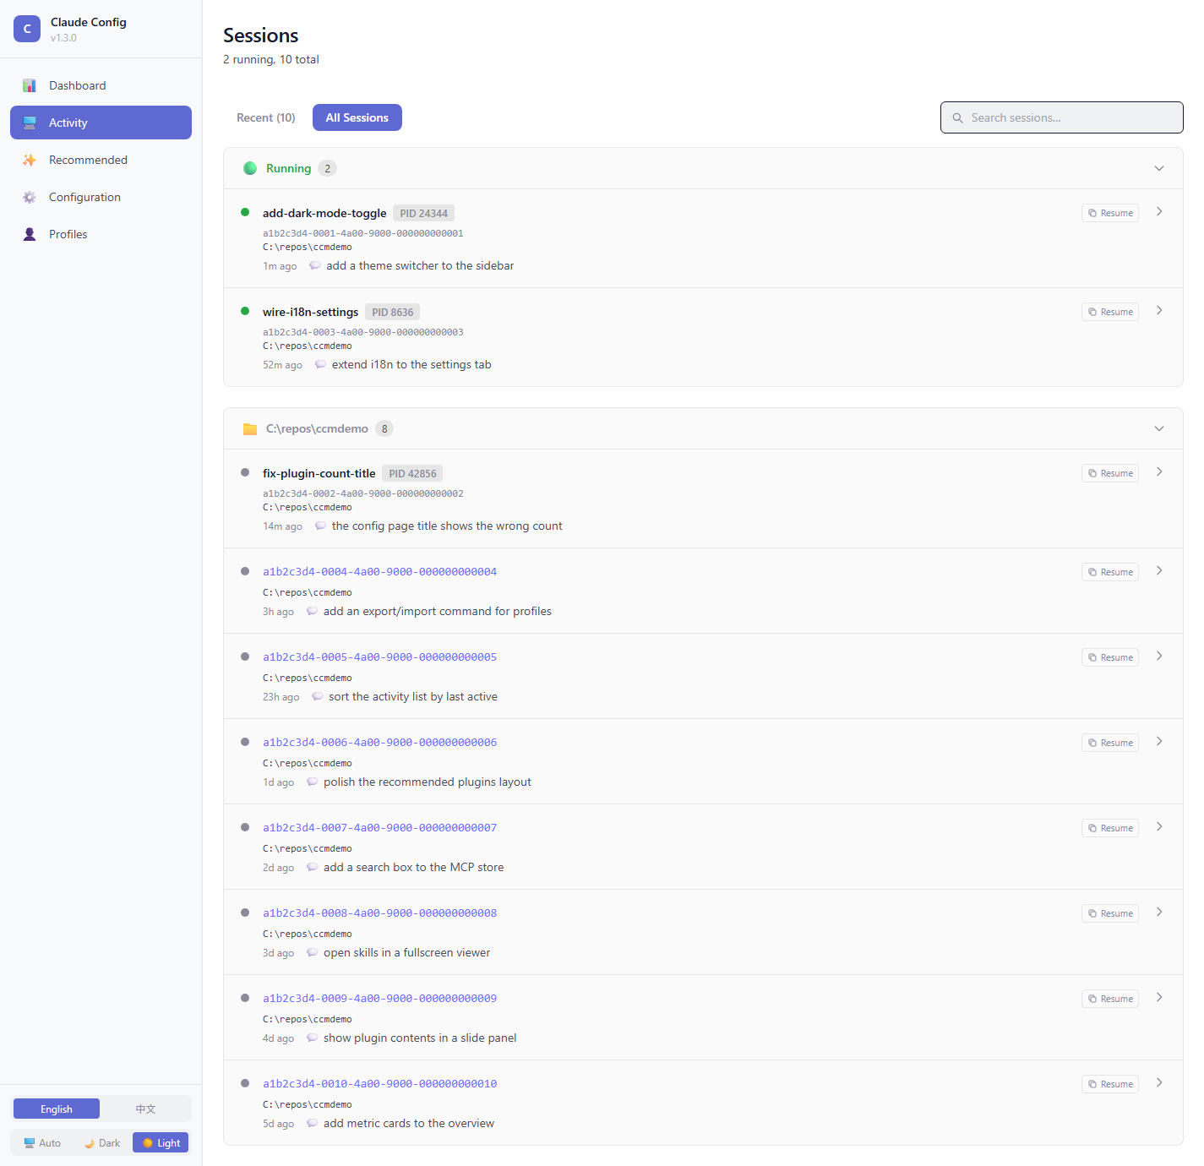Expand chevron for session ending 000000000006
Viewport: 1204px width, 1166px height.
click(x=1159, y=741)
